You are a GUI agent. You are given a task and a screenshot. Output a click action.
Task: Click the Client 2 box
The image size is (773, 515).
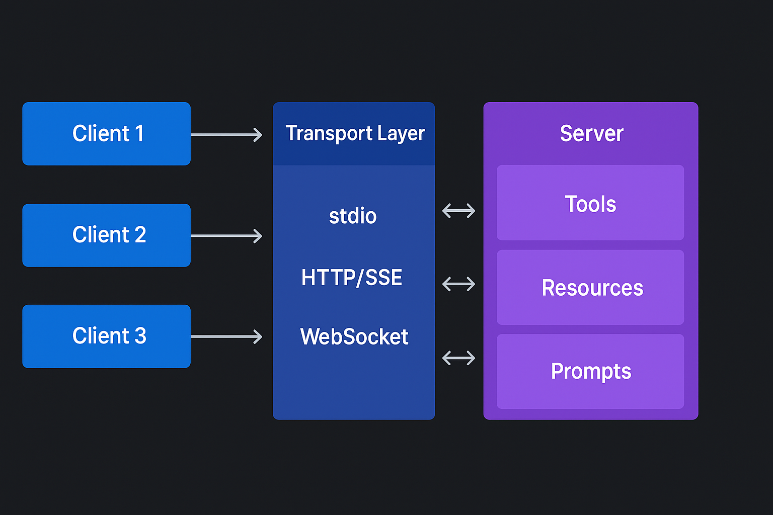point(106,235)
